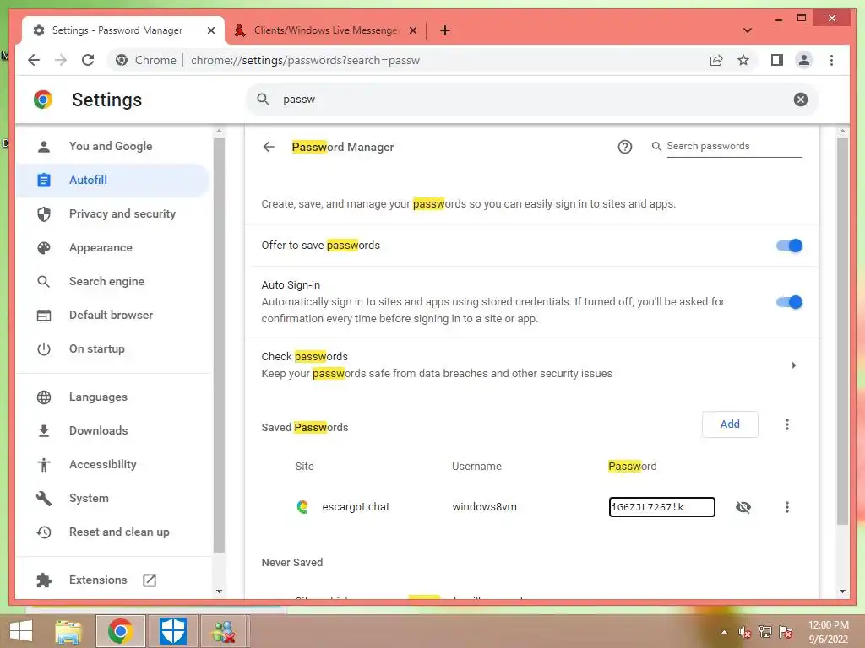Toggle the Auto Sign-in switch
The width and height of the screenshot is (865, 648).
coord(790,302)
